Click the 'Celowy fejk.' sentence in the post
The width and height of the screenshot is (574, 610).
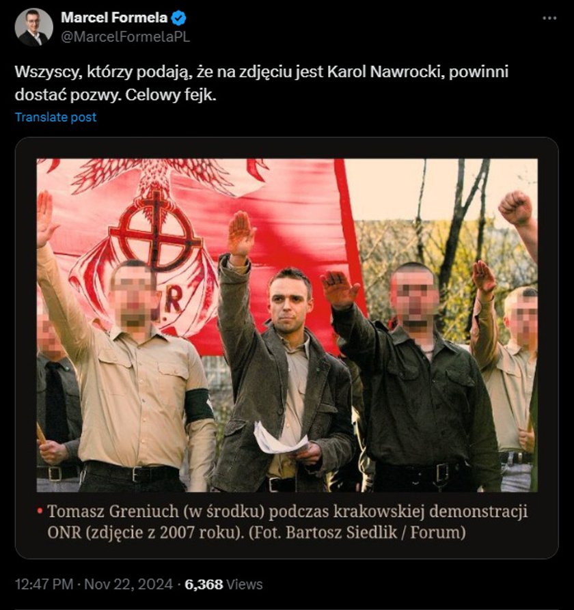click(170, 95)
